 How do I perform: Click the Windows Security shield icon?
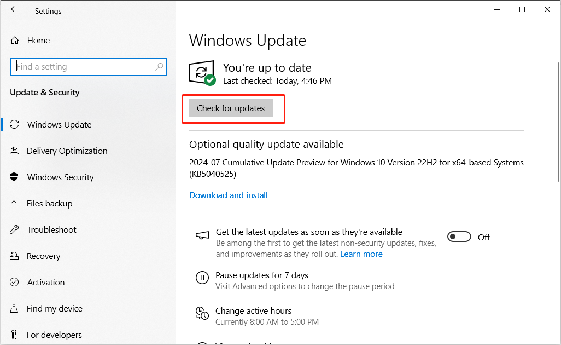click(x=15, y=177)
